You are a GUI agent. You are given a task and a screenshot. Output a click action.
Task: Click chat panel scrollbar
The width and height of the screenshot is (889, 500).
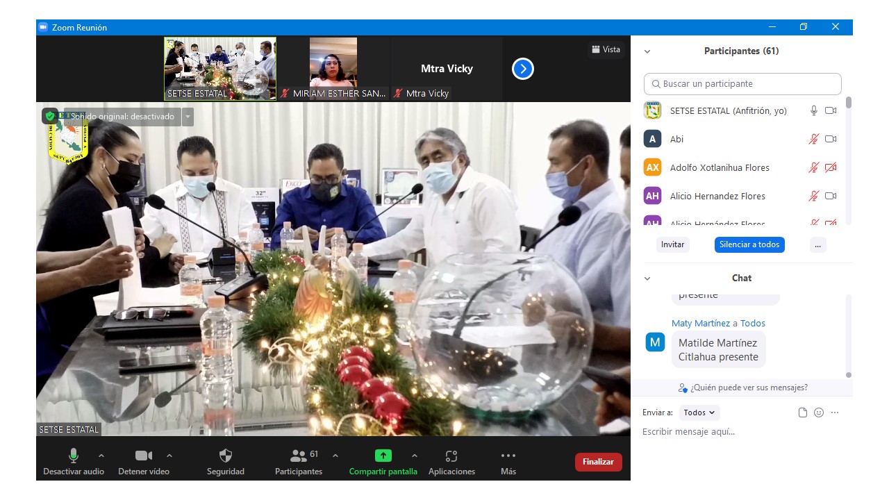[849, 375]
